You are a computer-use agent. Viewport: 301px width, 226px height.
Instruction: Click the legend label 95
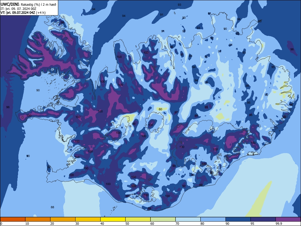[x=252, y=224]
